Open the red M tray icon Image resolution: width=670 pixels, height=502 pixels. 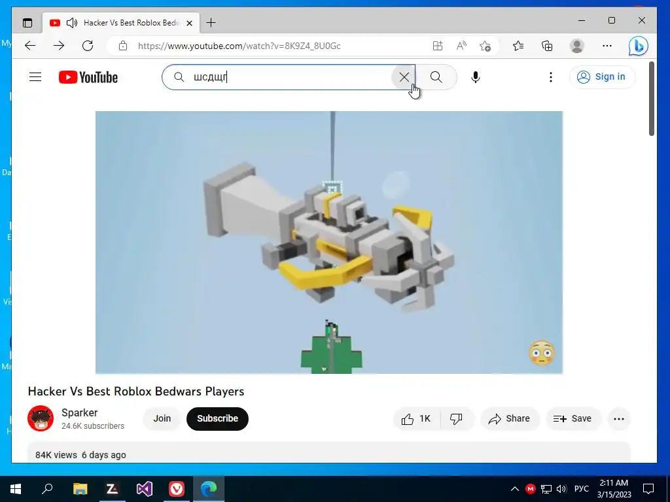(531, 489)
